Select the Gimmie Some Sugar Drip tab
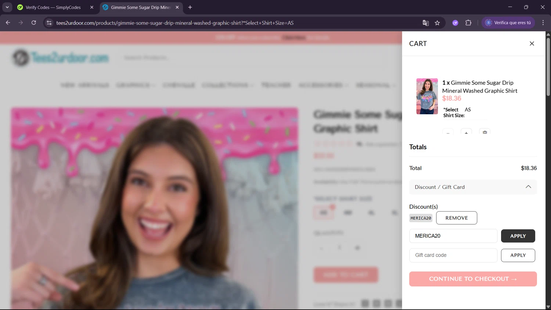The width and height of the screenshot is (551, 310). (141, 7)
